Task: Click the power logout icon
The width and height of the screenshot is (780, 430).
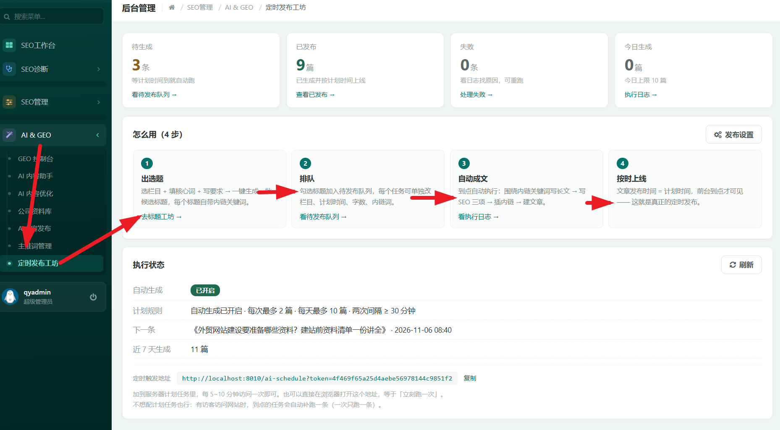Action: (x=93, y=297)
